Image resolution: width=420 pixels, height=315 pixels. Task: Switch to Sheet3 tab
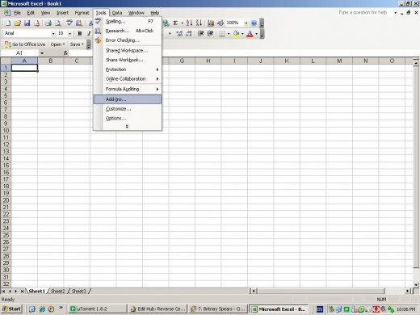(78, 291)
